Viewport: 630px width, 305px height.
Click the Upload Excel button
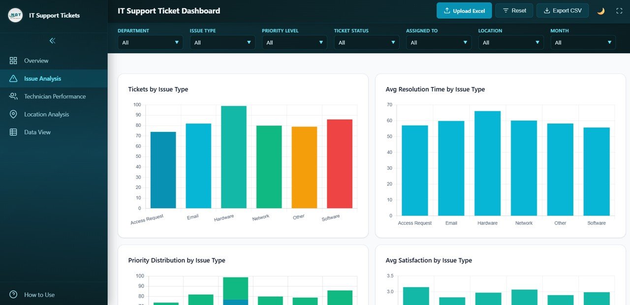464,11
